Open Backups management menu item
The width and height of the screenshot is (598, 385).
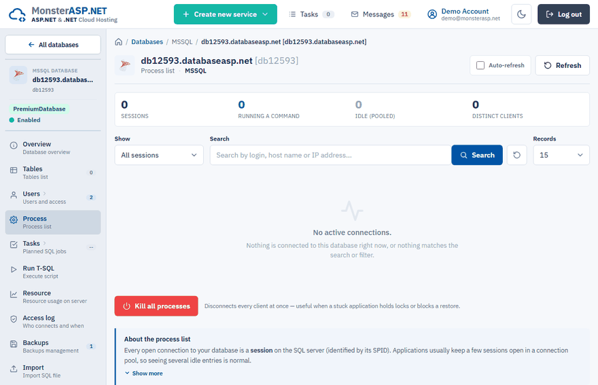(x=53, y=346)
